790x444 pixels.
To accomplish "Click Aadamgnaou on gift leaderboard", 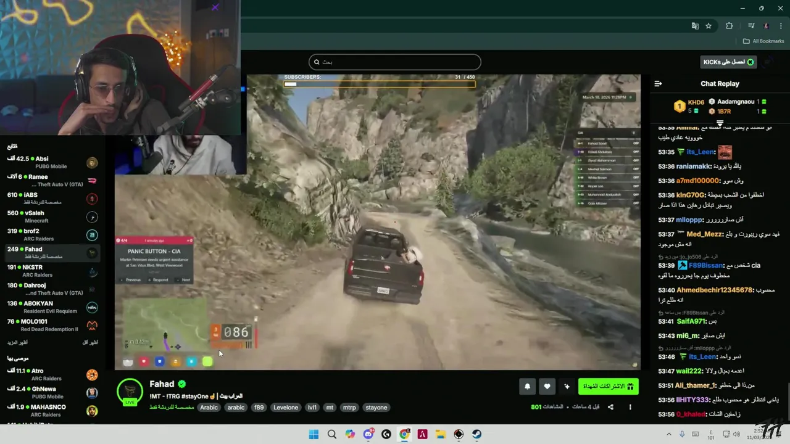I will click(736, 102).
